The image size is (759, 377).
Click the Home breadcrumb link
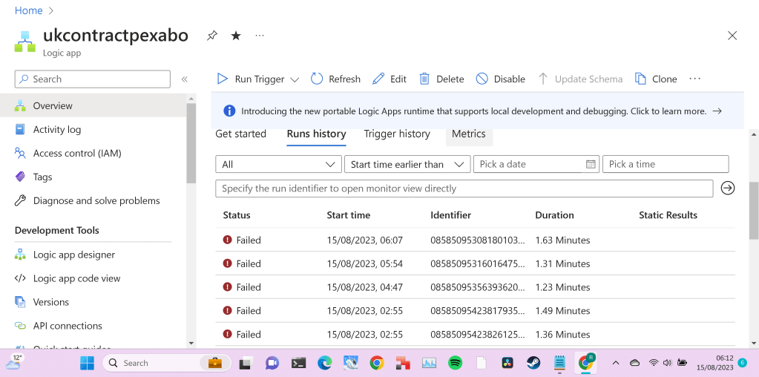pos(28,10)
